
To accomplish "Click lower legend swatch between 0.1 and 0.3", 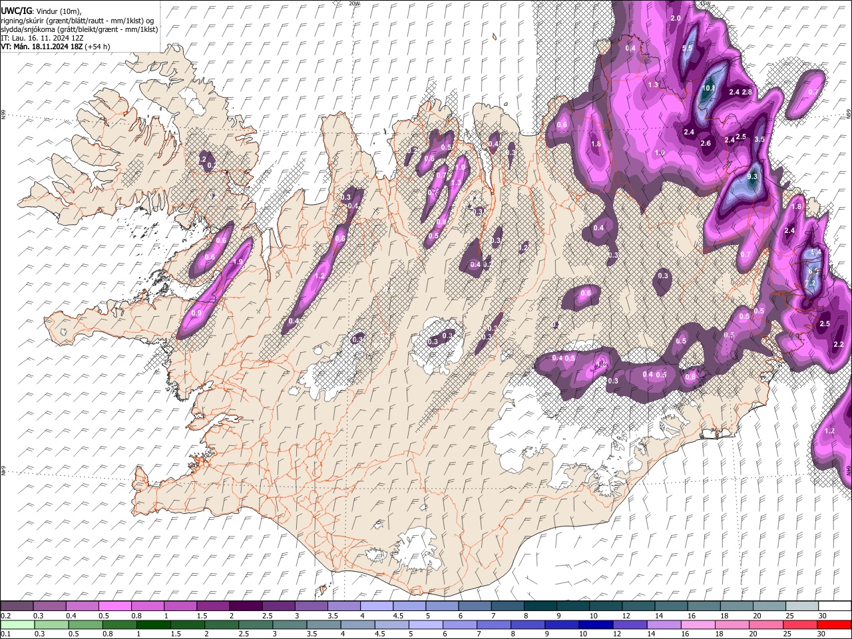I will [x=17, y=624].
